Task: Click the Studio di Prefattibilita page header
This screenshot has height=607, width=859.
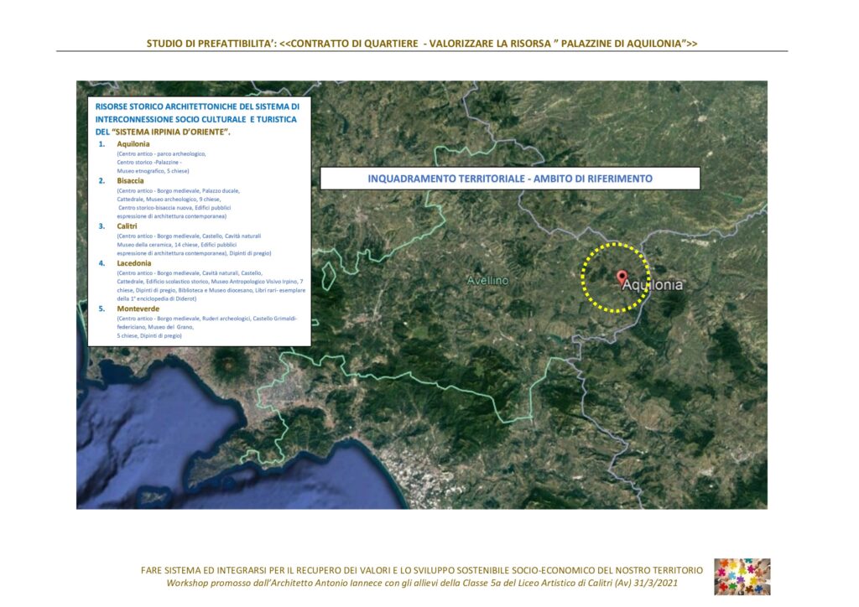Action: pyautogui.click(x=422, y=43)
